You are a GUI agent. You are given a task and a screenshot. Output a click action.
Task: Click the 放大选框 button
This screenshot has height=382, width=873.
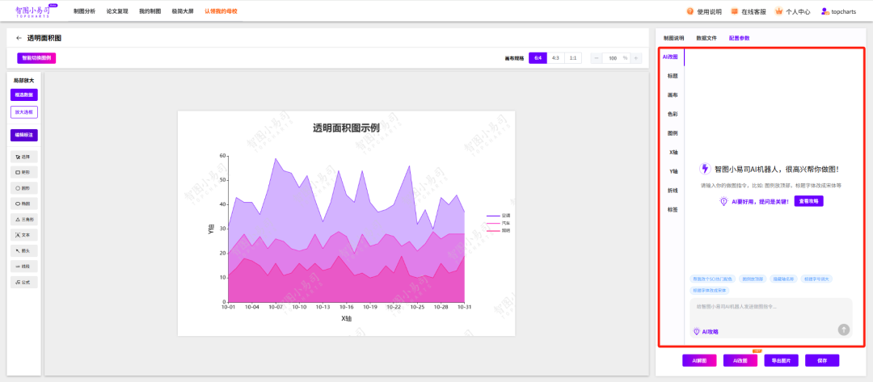24,111
